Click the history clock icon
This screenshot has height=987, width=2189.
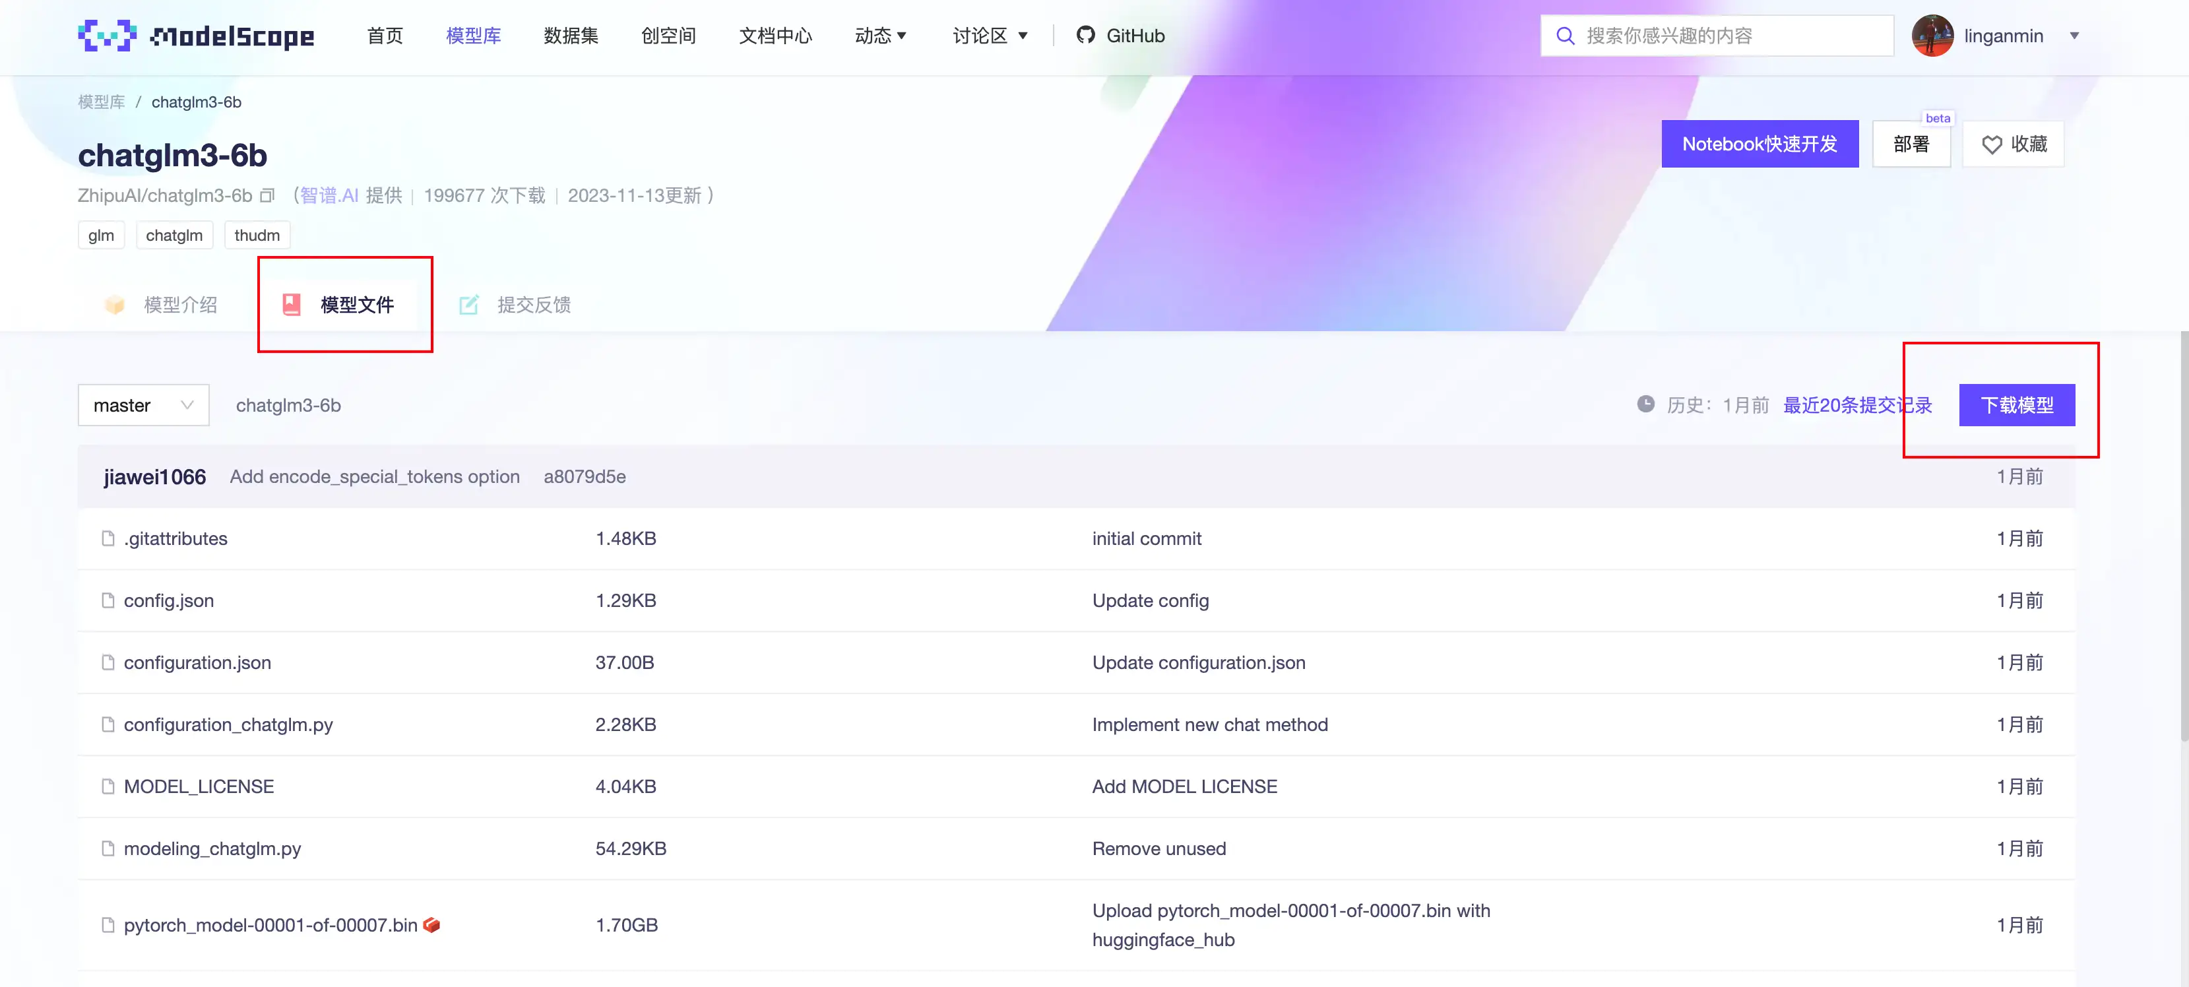click(1646, 404)
